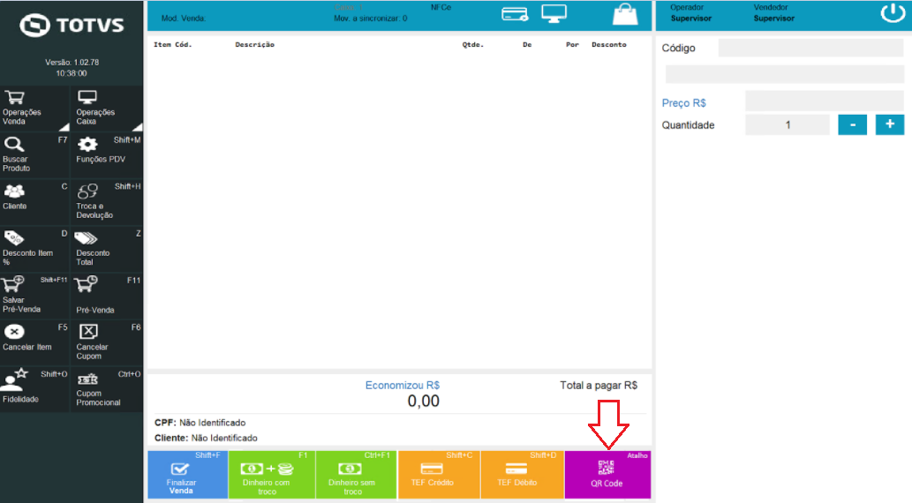Click 'Mov. a sincronizar: 0' text
The image size is (912, 503).
(371, 19)
